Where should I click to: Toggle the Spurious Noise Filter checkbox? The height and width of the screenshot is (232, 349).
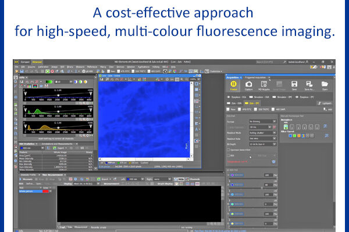pos(228,150)
